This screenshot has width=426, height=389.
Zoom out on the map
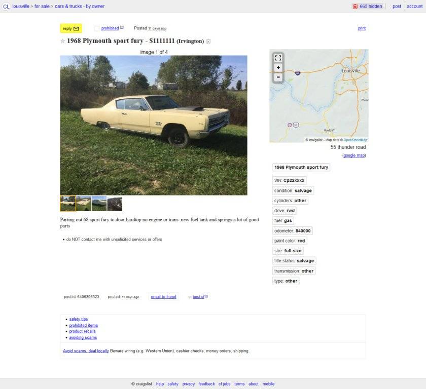coord(278,77)
